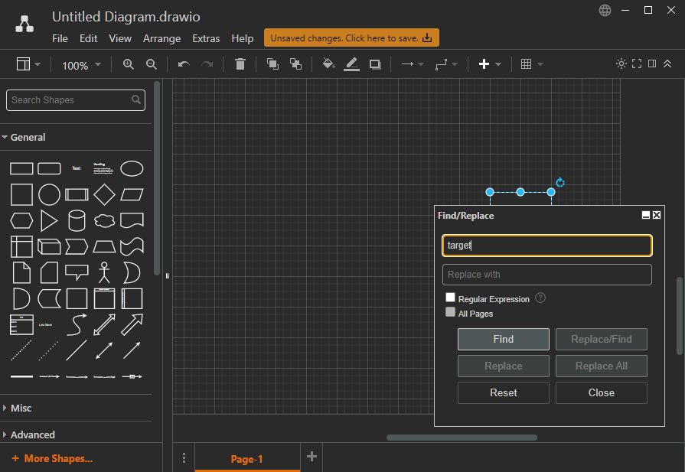
Task: Click the Replace button
Action: pyautogui.click(x=504, y=366)
